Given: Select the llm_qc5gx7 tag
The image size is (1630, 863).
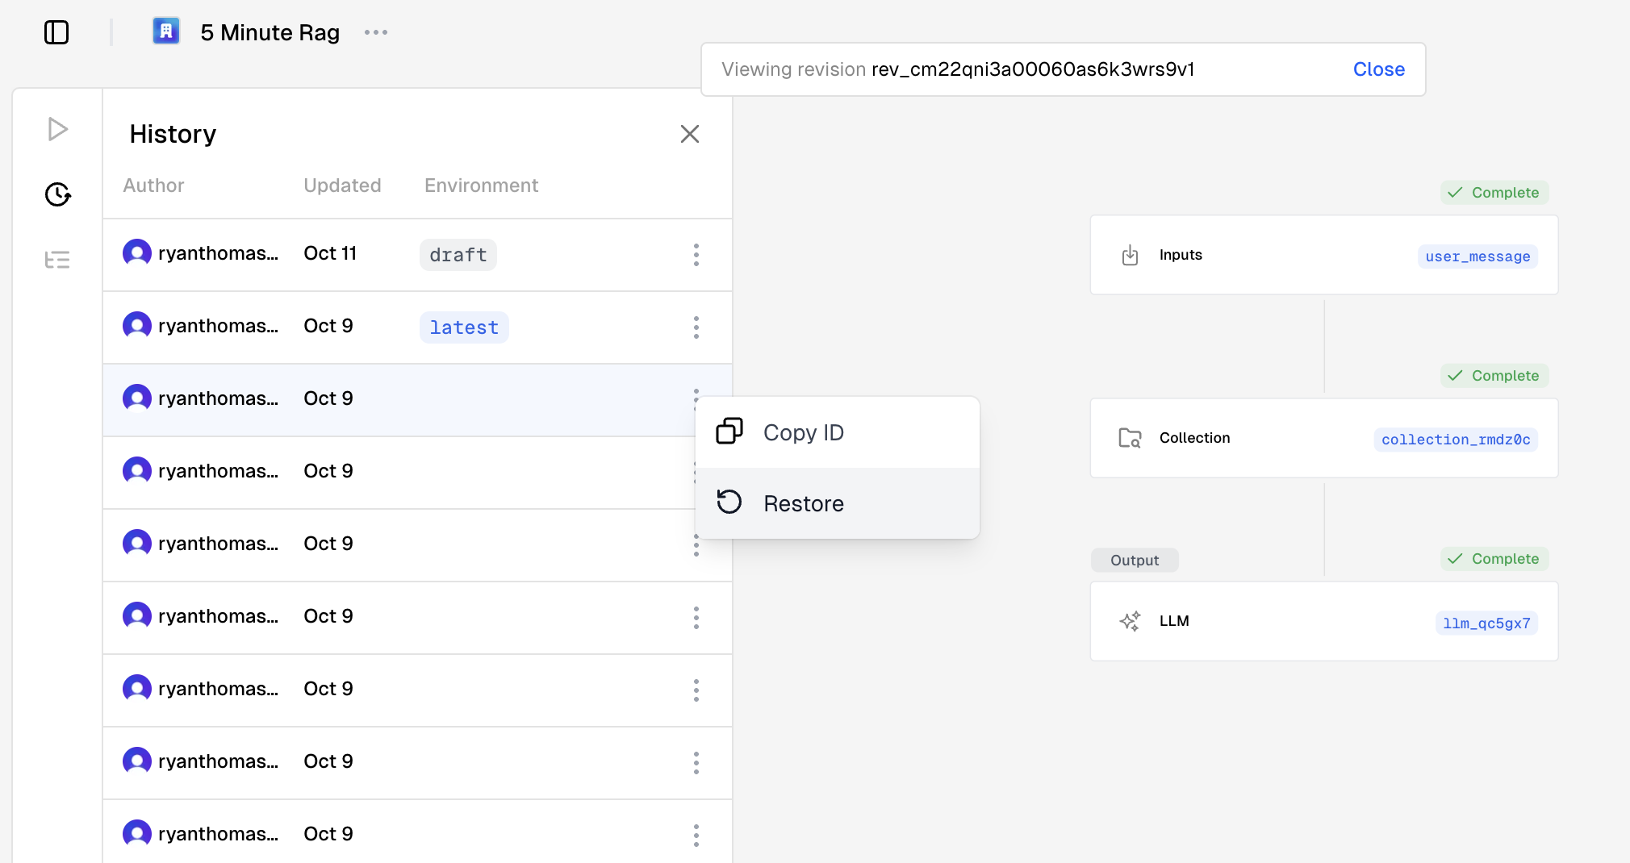Looking at the screenshot, I should click(1486, 623).
